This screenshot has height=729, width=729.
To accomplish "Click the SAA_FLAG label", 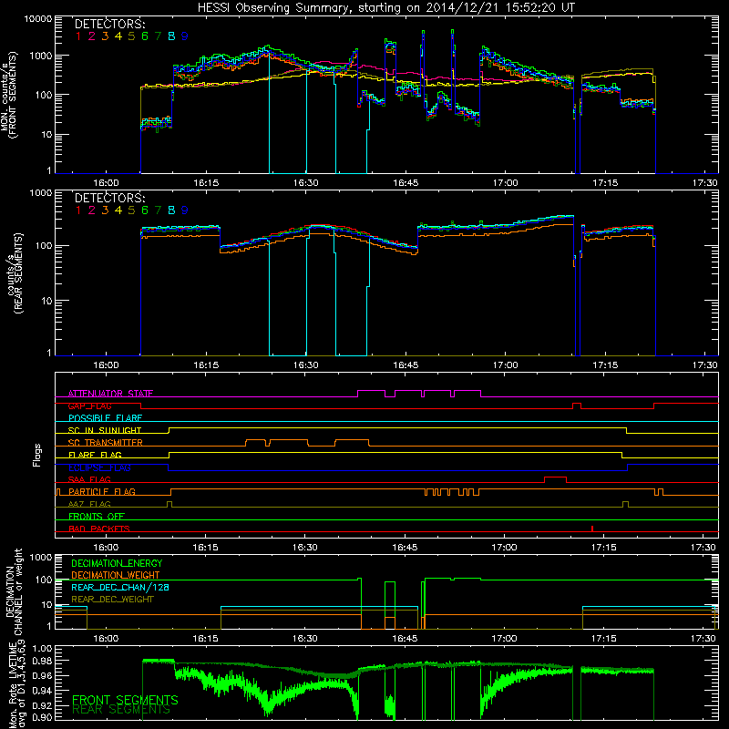I will (x=89, y=480).
